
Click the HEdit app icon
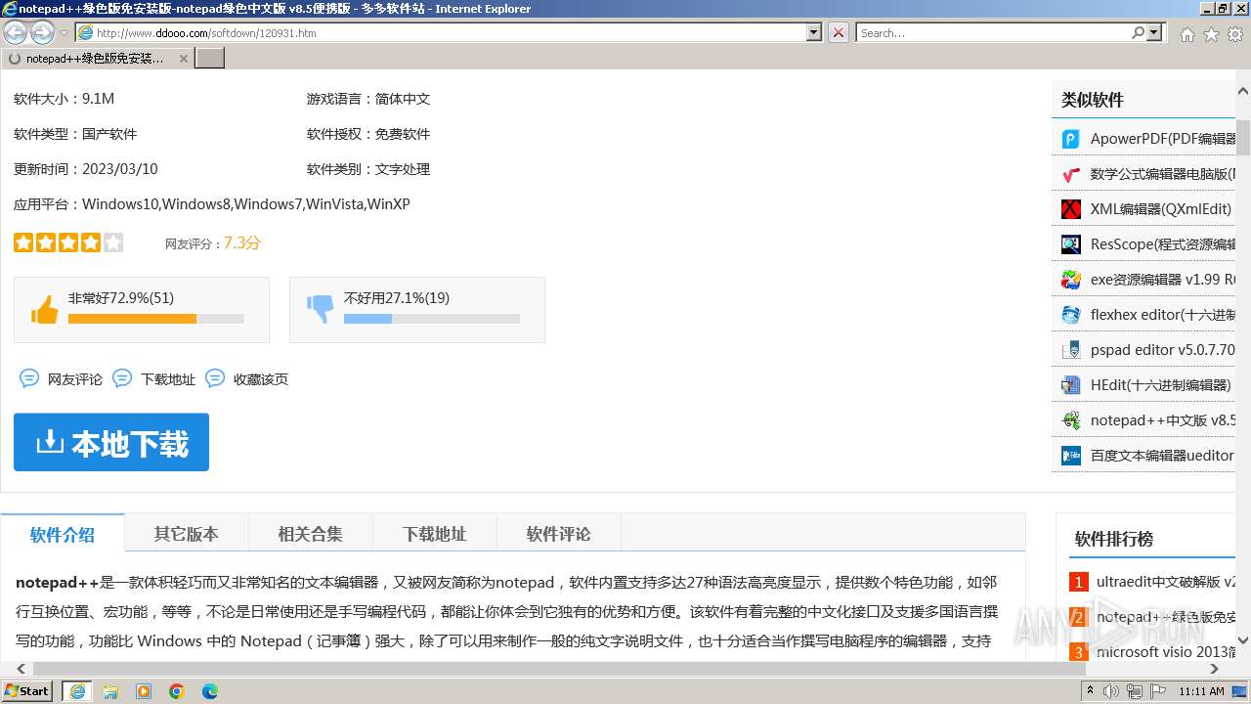(1071, 385)
